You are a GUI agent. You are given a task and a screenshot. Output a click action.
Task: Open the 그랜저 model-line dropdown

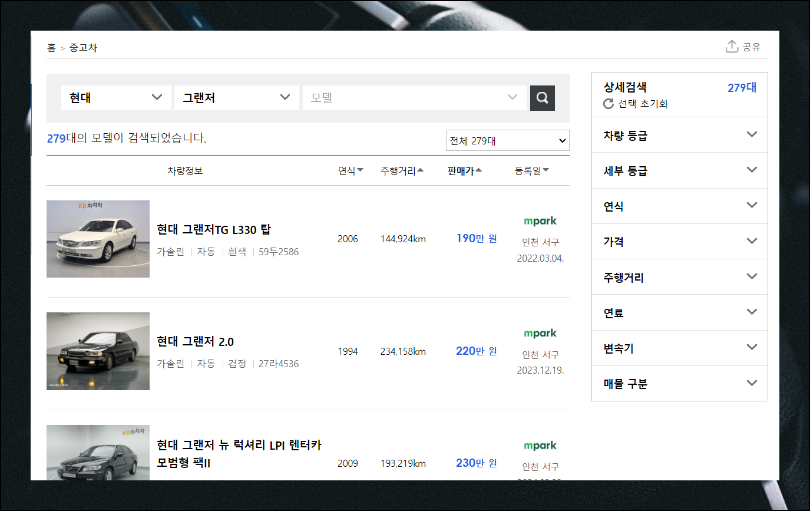[x=237, y=98]
